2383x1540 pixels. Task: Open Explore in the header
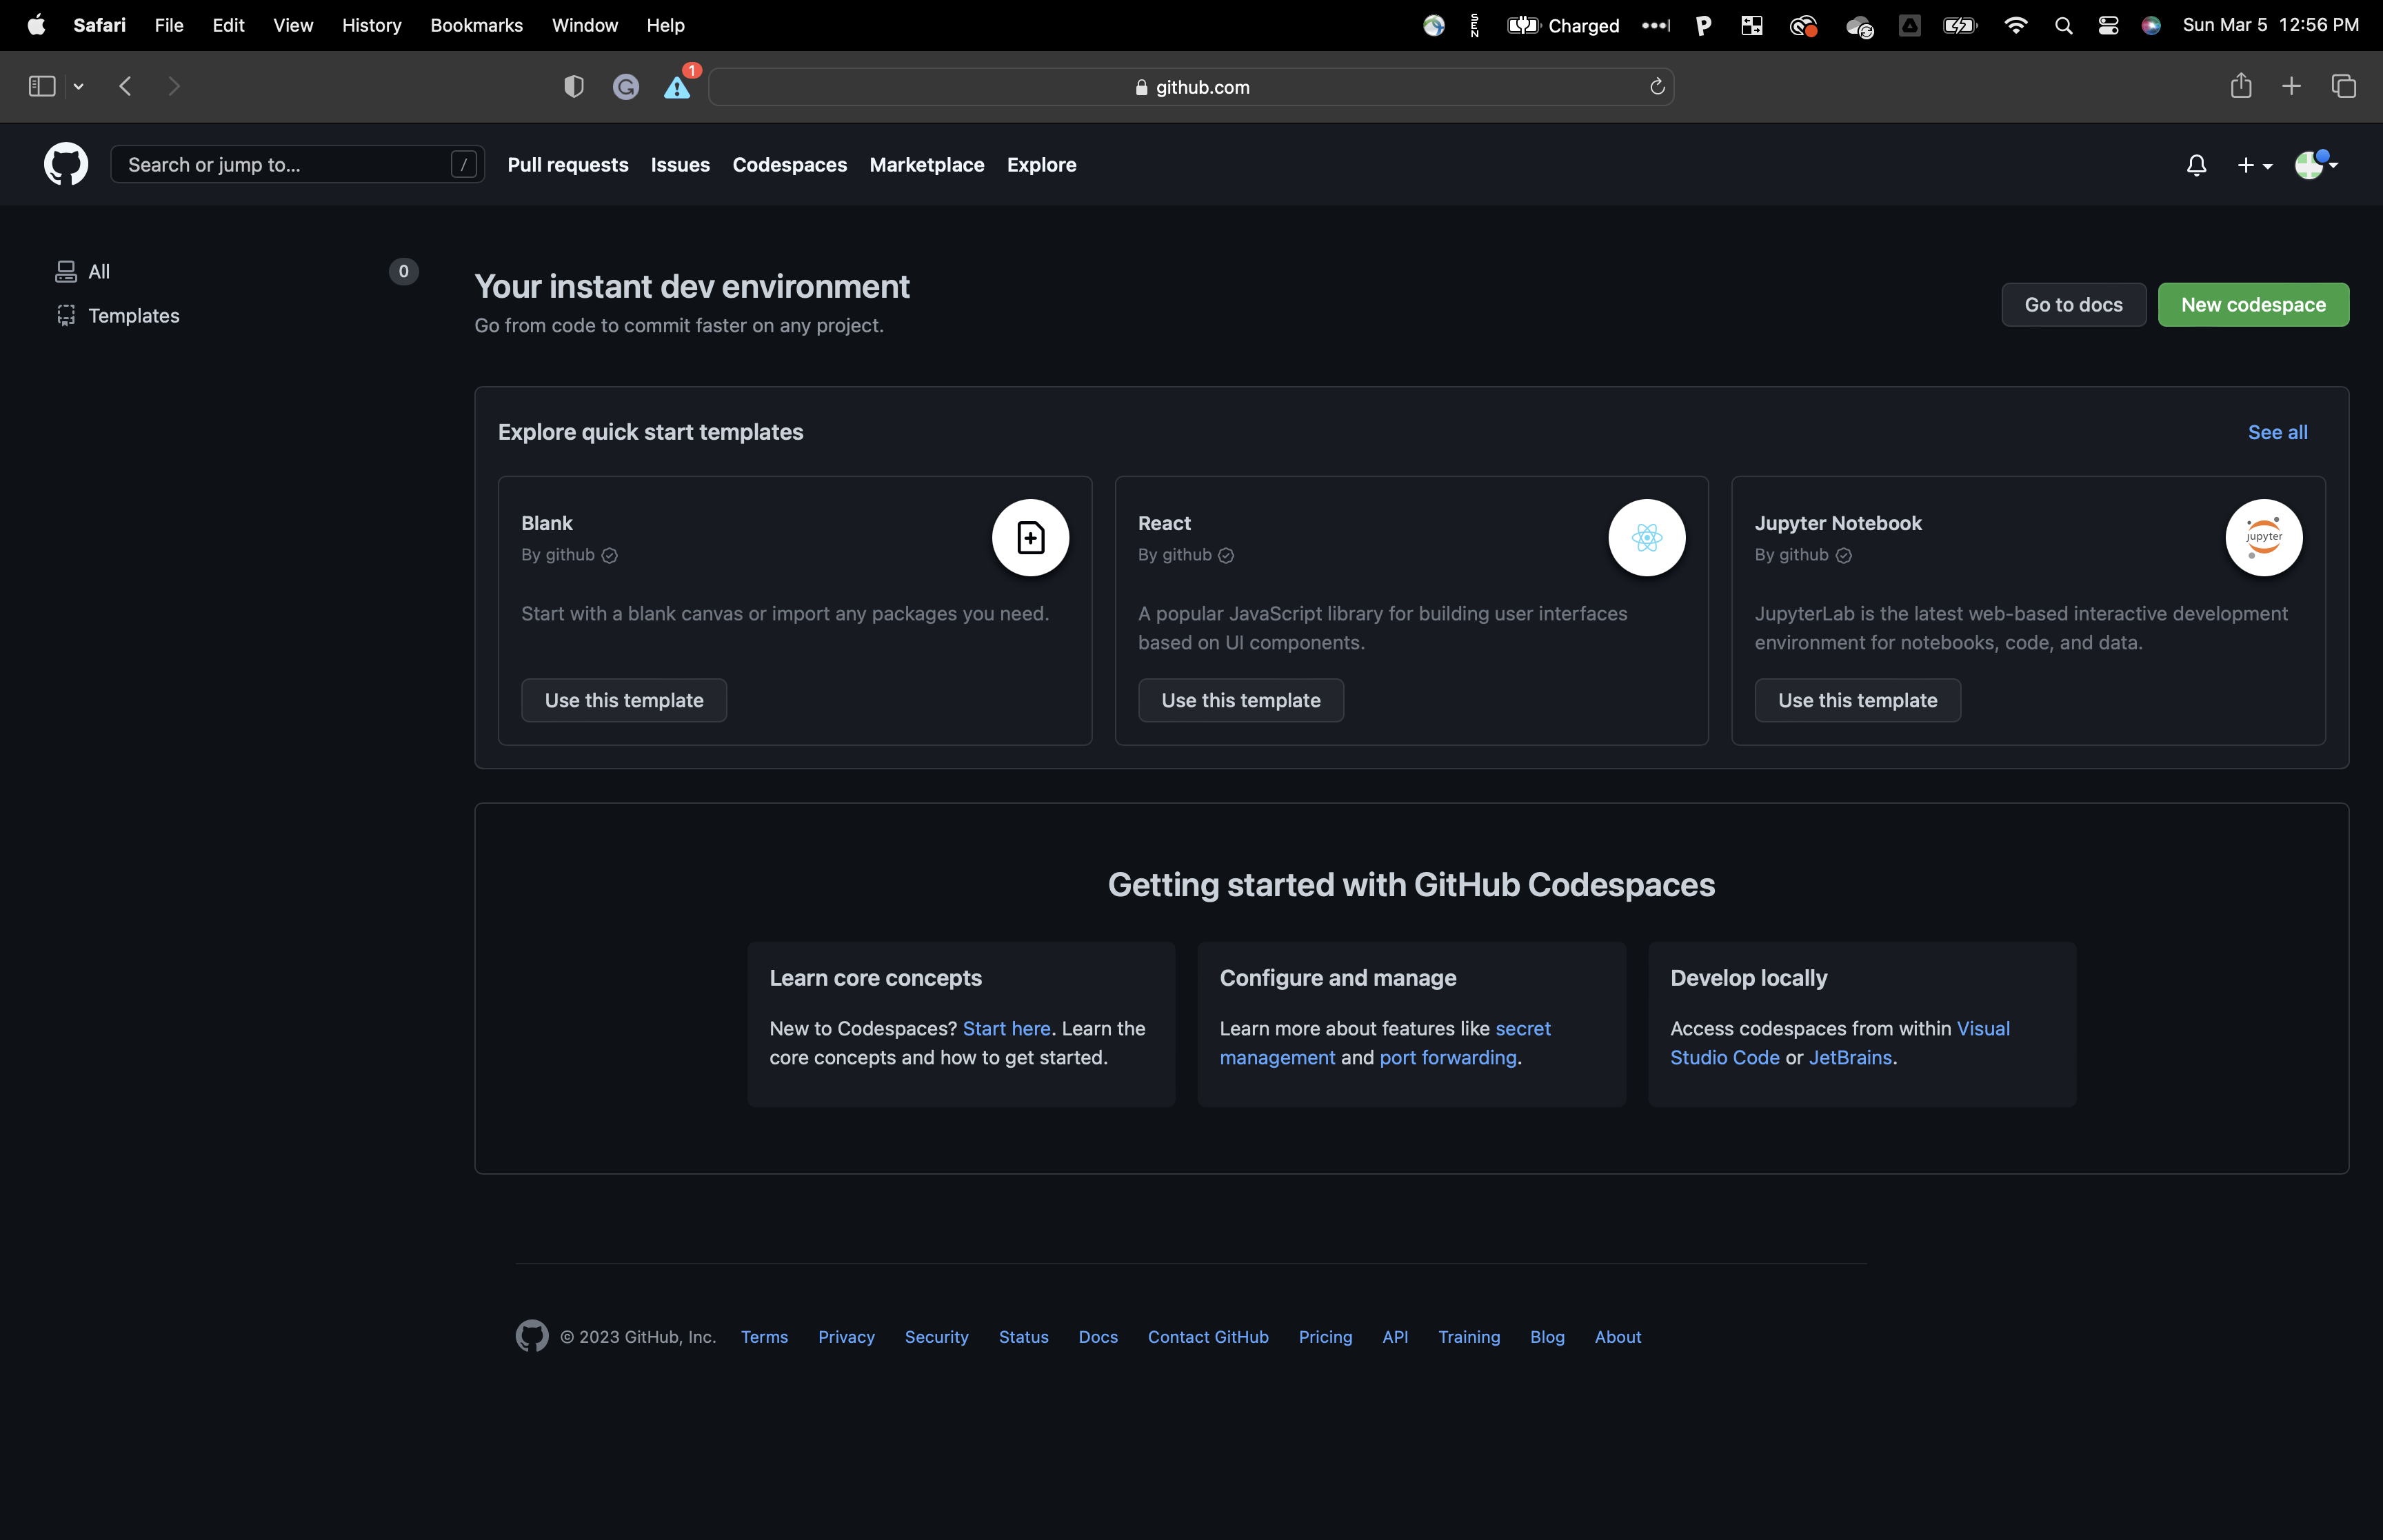1041,165
